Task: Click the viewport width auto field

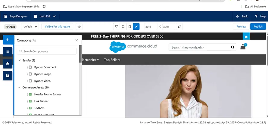Action: pos(151,27)
